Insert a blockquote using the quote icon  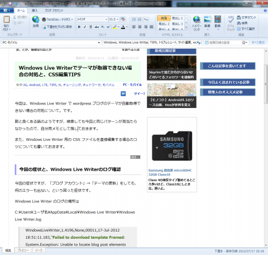(x=146, y=20)
